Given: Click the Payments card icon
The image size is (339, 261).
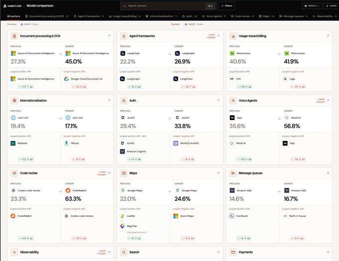Looking at the screenshot, I should (233, 252).
